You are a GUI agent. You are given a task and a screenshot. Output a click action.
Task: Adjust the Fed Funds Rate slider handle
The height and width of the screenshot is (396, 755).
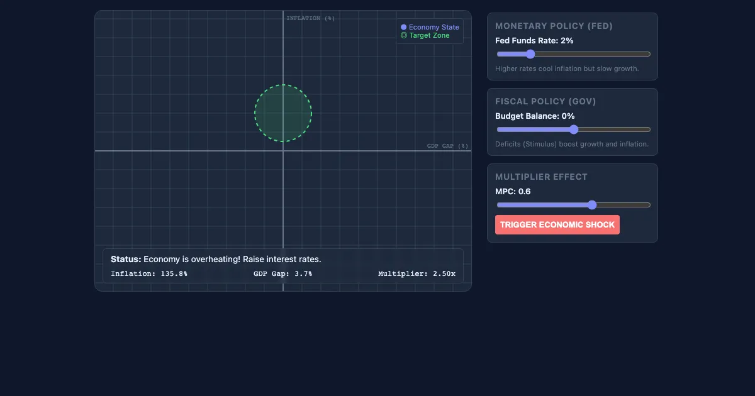point(530,54)
